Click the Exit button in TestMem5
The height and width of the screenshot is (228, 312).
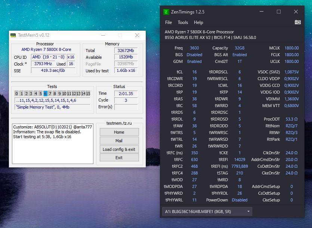[x=119, y=158]
